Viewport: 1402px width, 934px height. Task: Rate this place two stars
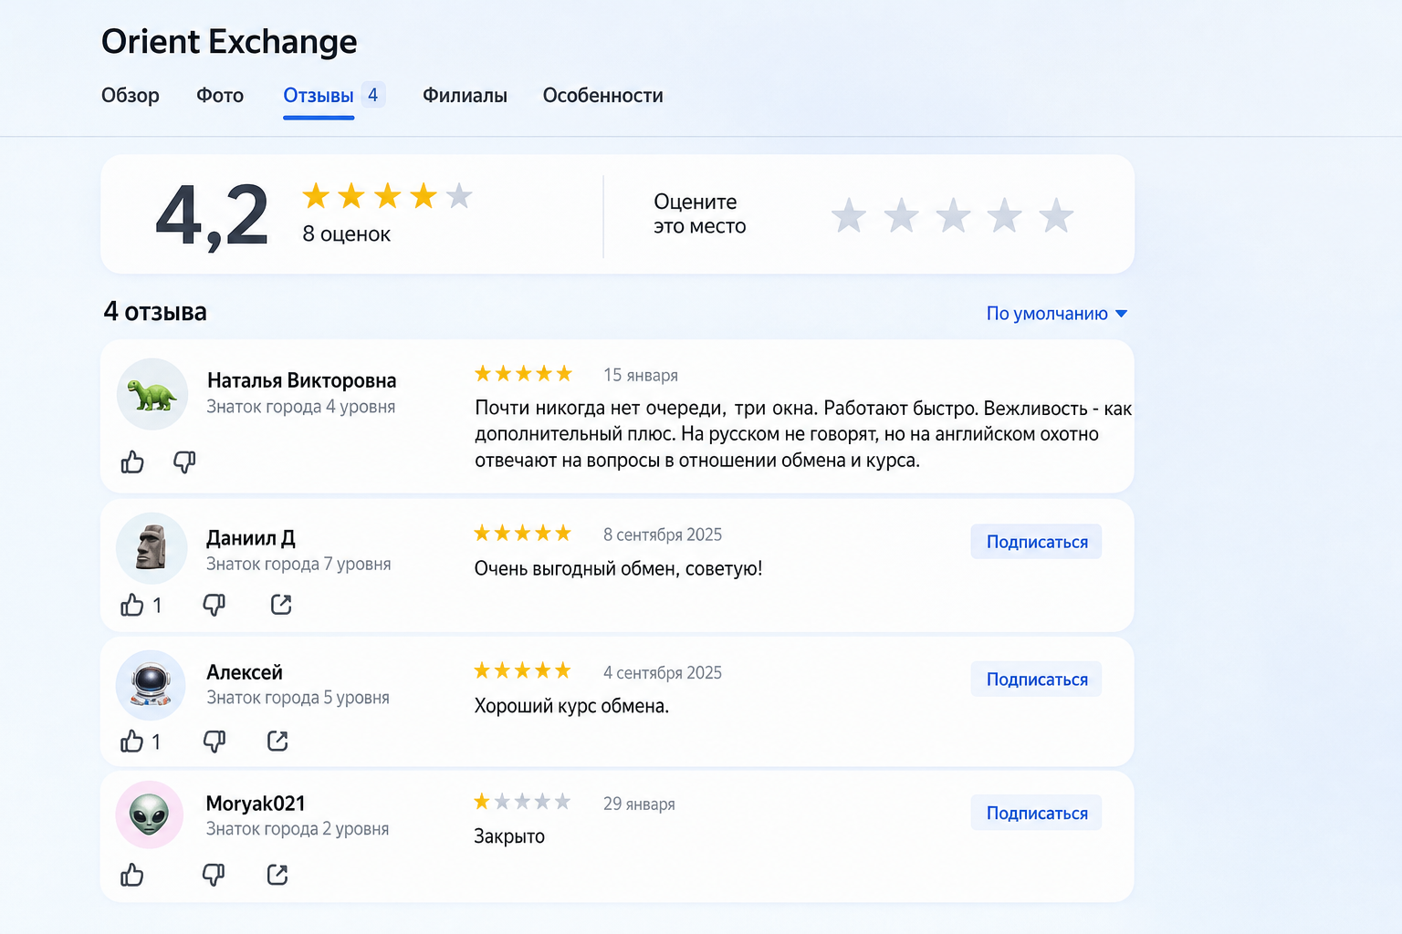pos(901,215)
